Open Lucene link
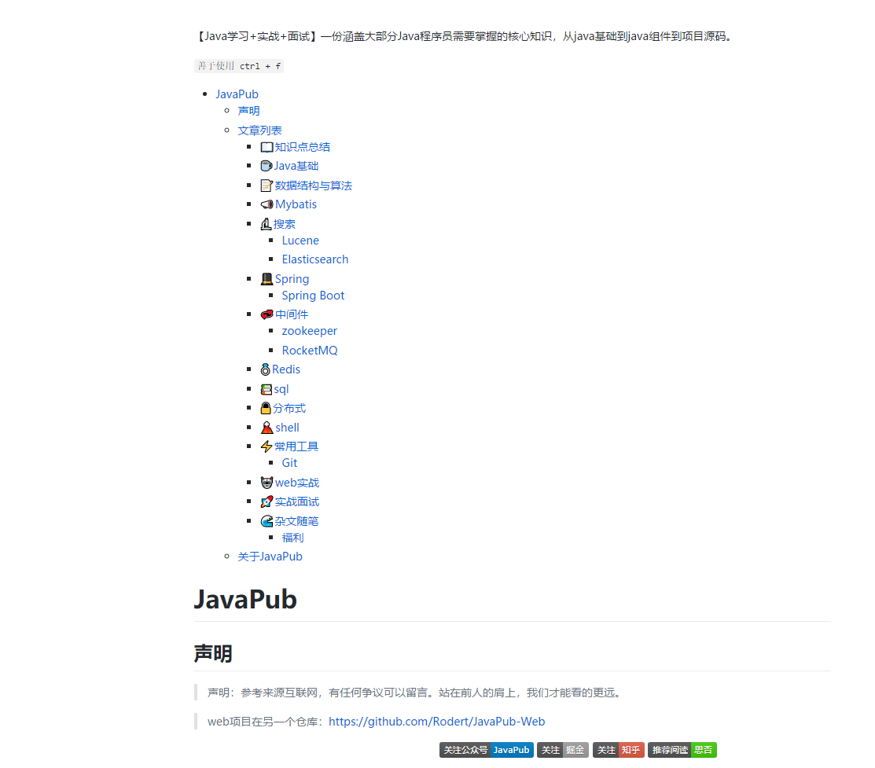The height and width of the screenshot is (768, 875). (x=300, y=241)
